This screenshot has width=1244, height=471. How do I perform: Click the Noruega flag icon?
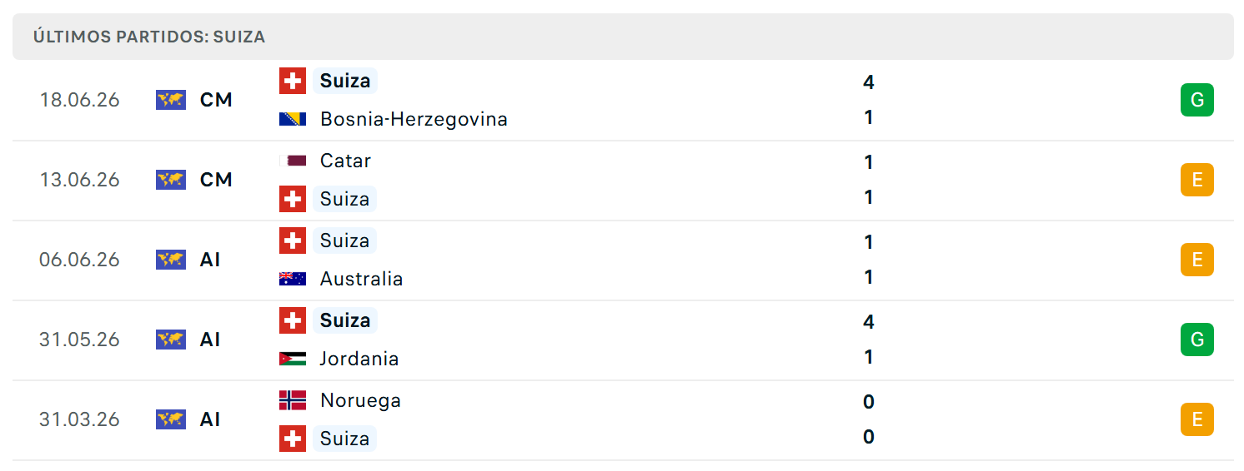click(293, 400)
